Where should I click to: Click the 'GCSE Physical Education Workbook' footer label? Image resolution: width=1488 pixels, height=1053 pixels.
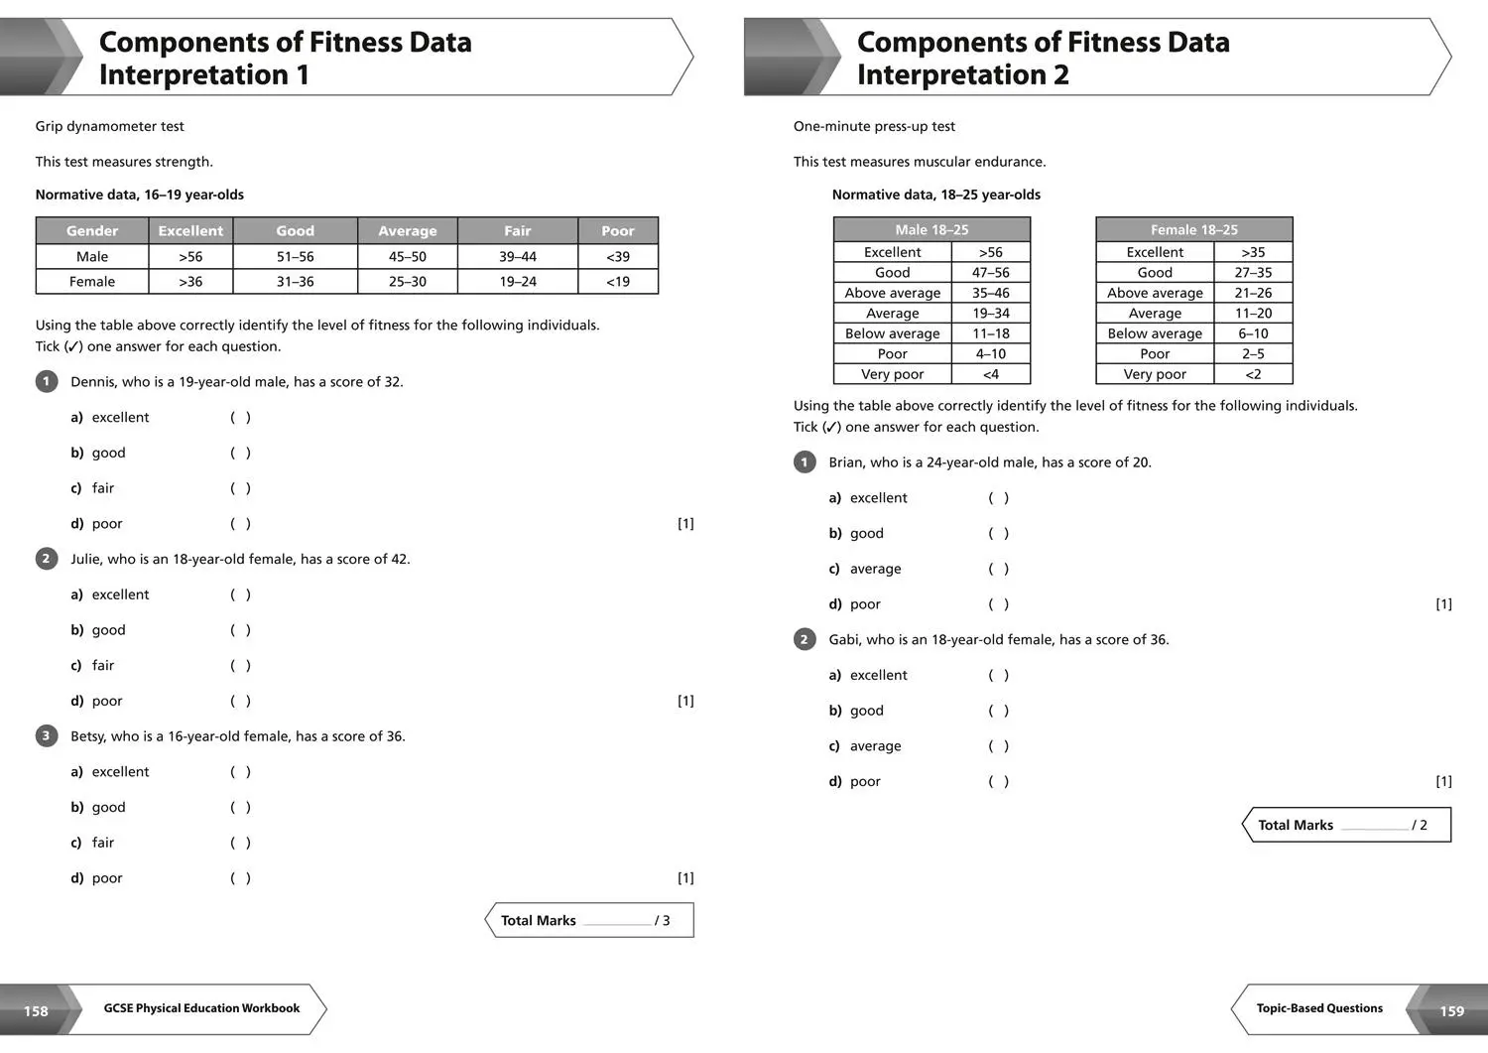tap(201, 1008)
